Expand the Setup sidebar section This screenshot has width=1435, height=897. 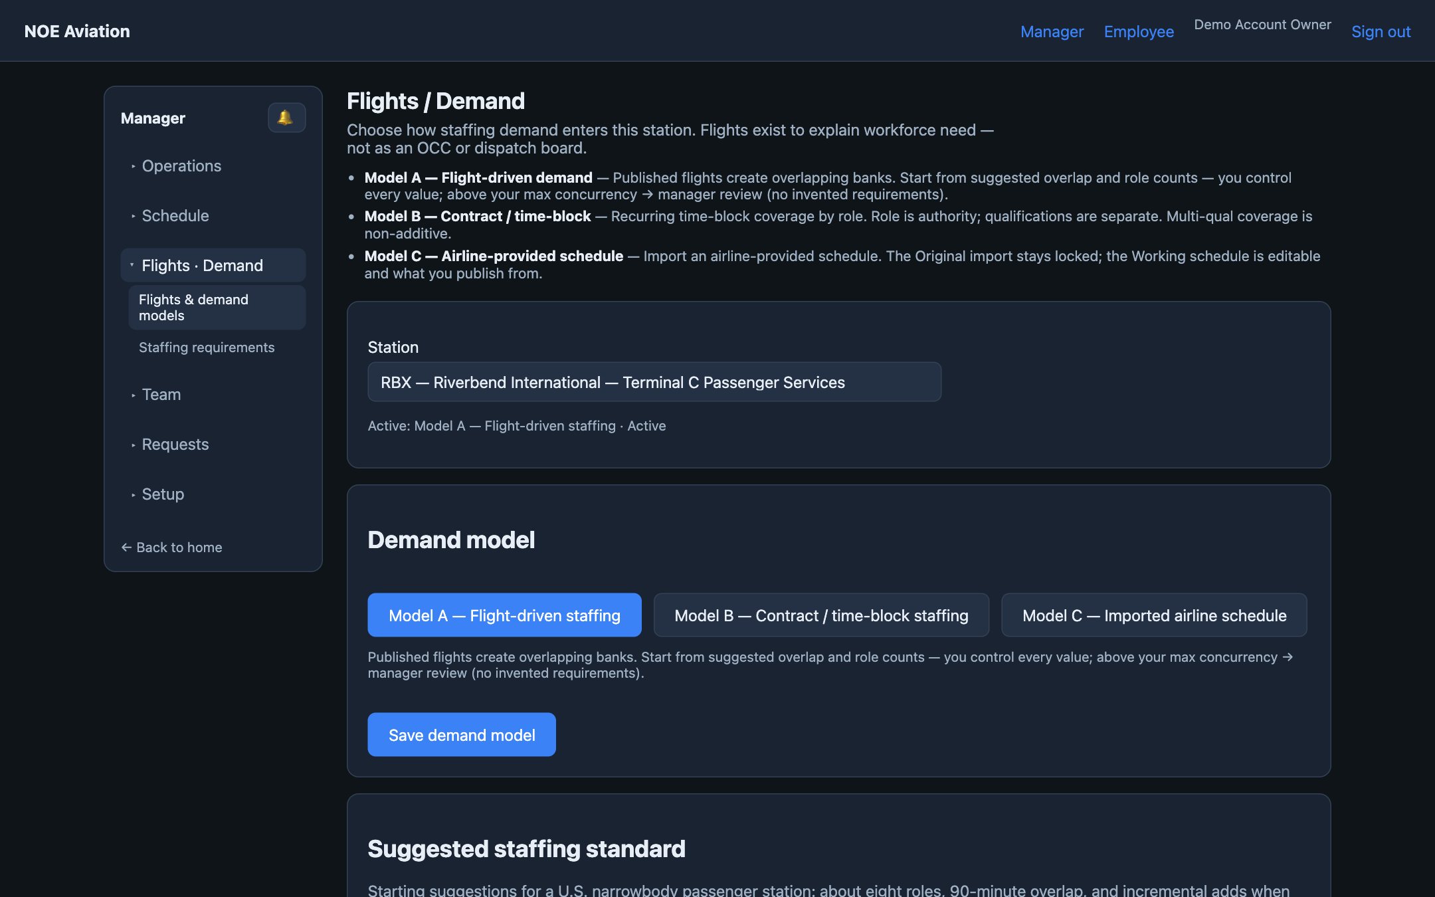pyautogui.click(x=213, y=494)
